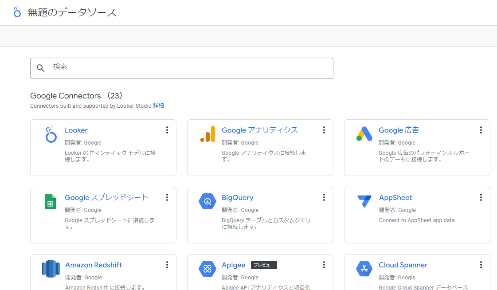Open more options for Google 広告 card
Image resolution: width=497 pixels, height=290 pixels.
point(481,130)
